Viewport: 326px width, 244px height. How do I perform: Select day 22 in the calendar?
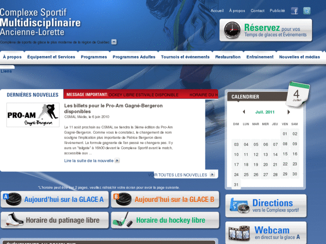tap(285, 164)
